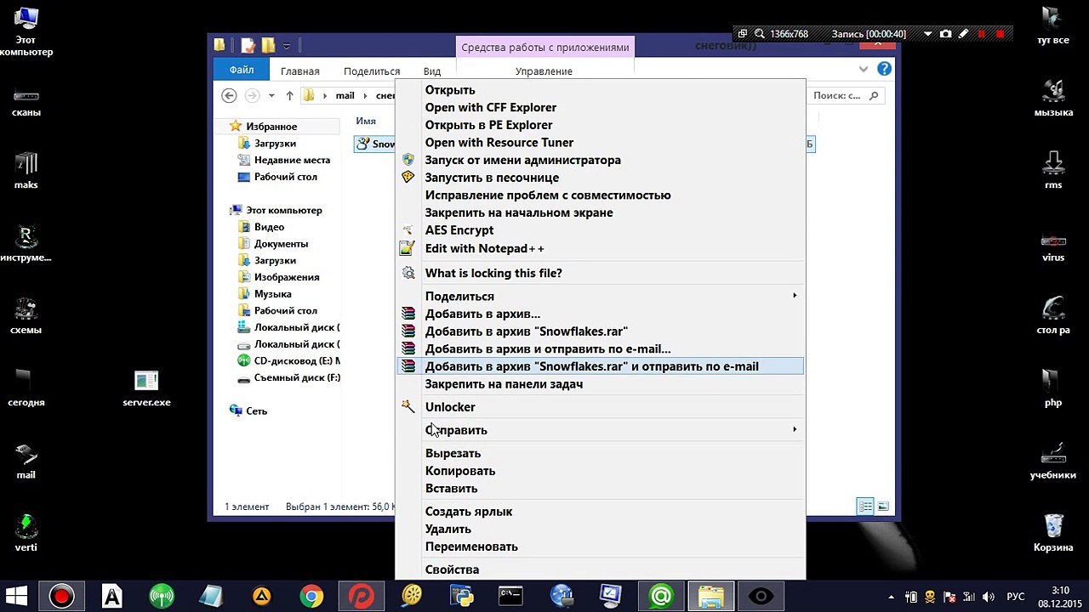The height and width of the screenshot is (612, 1089).
Task: Open with CFF Explorer menu entry
Action: click(x=601, y=107)
